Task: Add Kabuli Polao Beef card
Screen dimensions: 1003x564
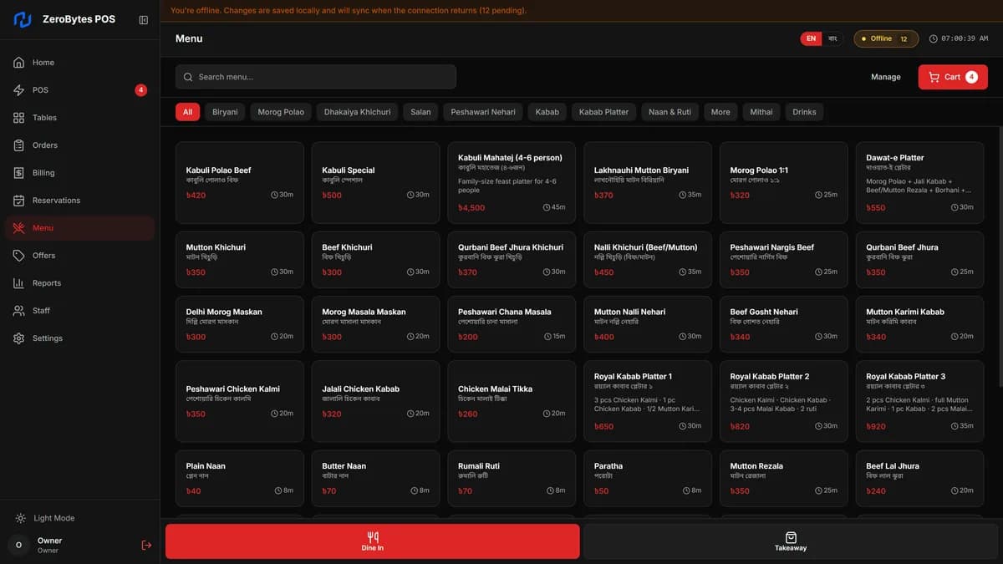Action: 240,183
